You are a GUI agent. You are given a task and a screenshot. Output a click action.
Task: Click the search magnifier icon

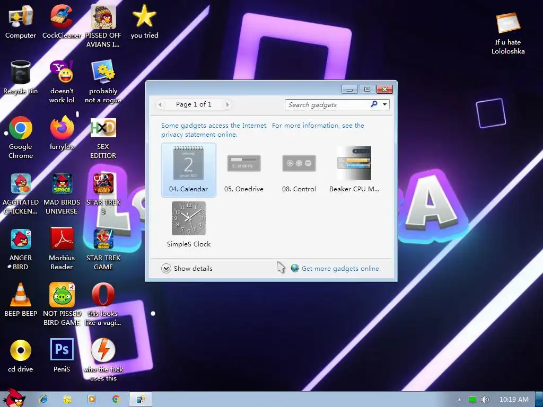[374, 104]
